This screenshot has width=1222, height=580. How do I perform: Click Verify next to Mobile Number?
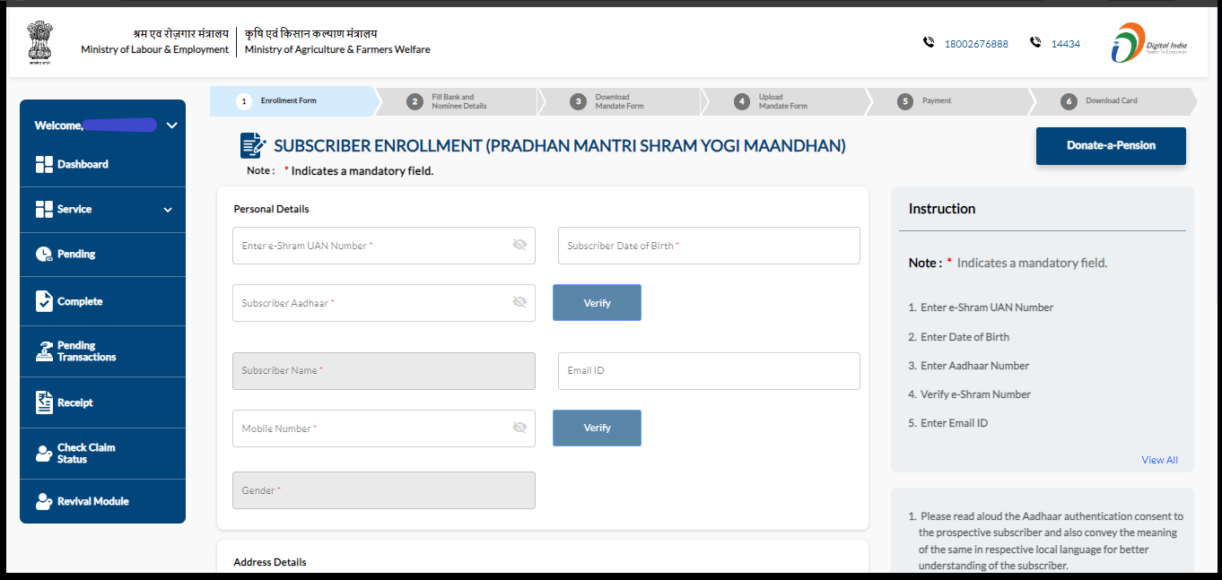[x=597, y=428]
